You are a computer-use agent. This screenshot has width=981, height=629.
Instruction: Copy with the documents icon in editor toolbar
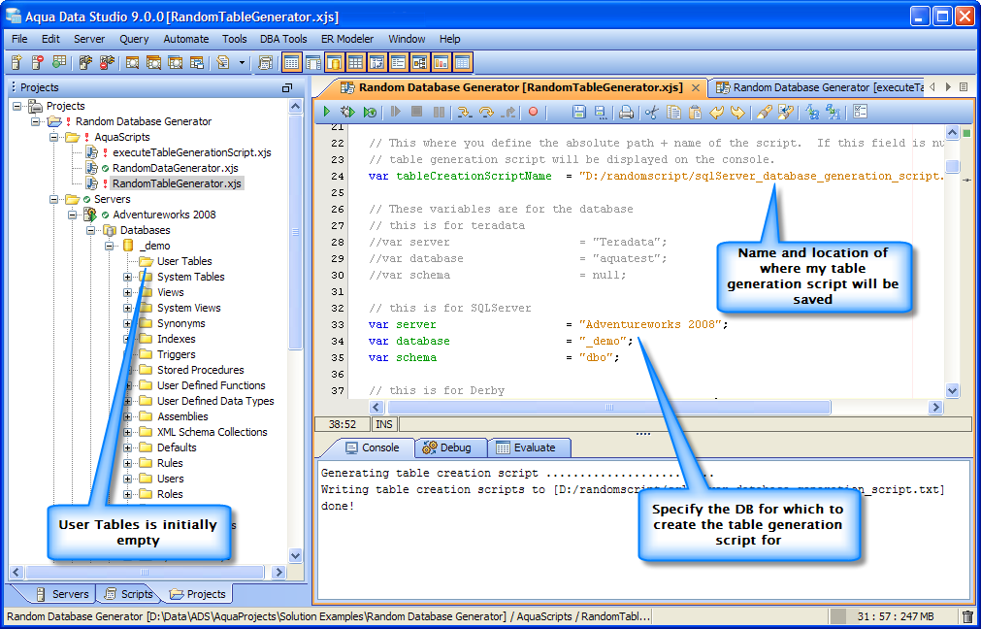click(x=673, y=112)
